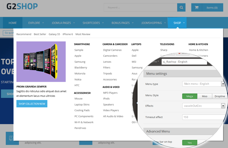Click the G2SHOP logo
The width and height of the screenshot is (228, 148).
[x=22, y=6]
